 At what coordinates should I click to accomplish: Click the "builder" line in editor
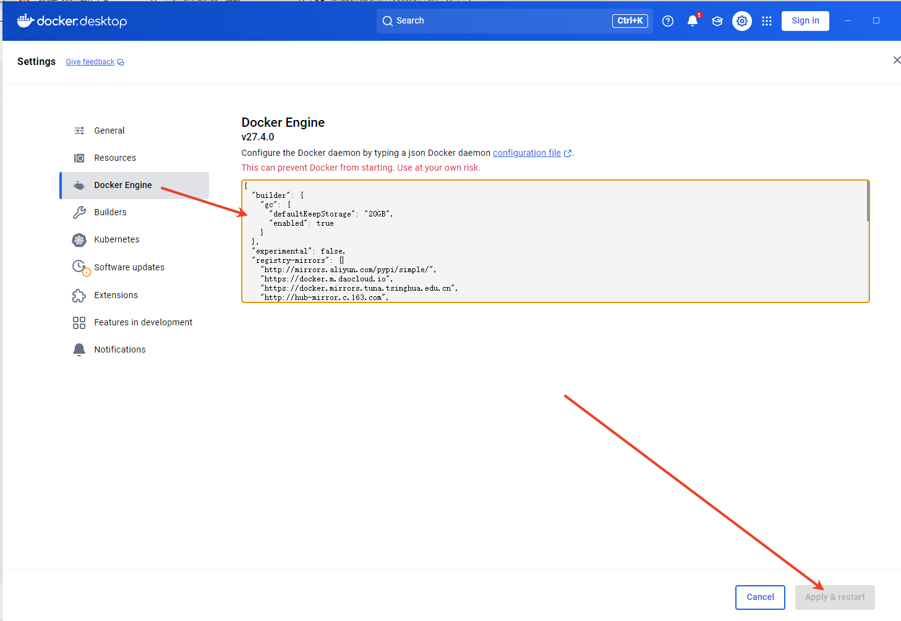coord(278,195)
